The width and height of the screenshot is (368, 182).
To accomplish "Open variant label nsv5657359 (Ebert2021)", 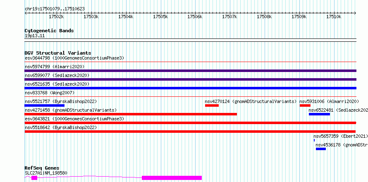I will pos(341,136).
